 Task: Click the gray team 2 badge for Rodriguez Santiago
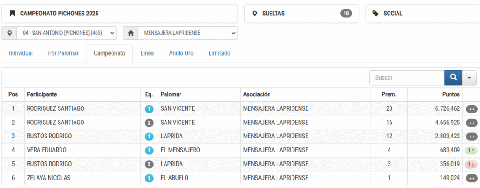[x=149, y=123]
